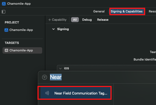The image size is (156, 105).
Task: Switch to the partially visible Resources tab
Action: [152, 11]
